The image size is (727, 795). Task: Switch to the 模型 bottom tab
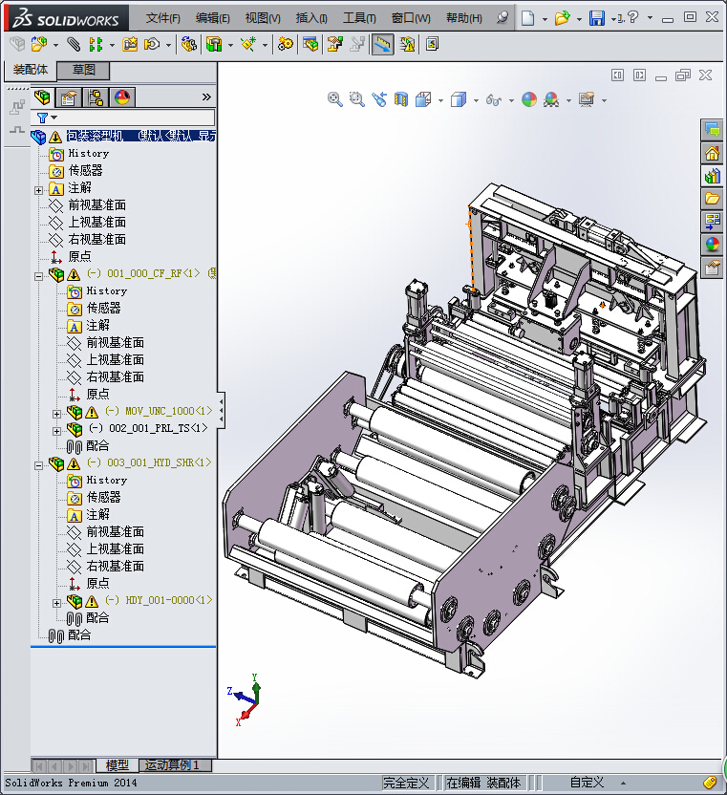118,765
